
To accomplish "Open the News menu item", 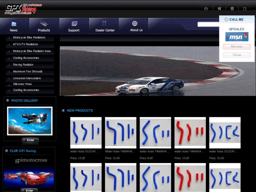I will [x=13, y=30].
